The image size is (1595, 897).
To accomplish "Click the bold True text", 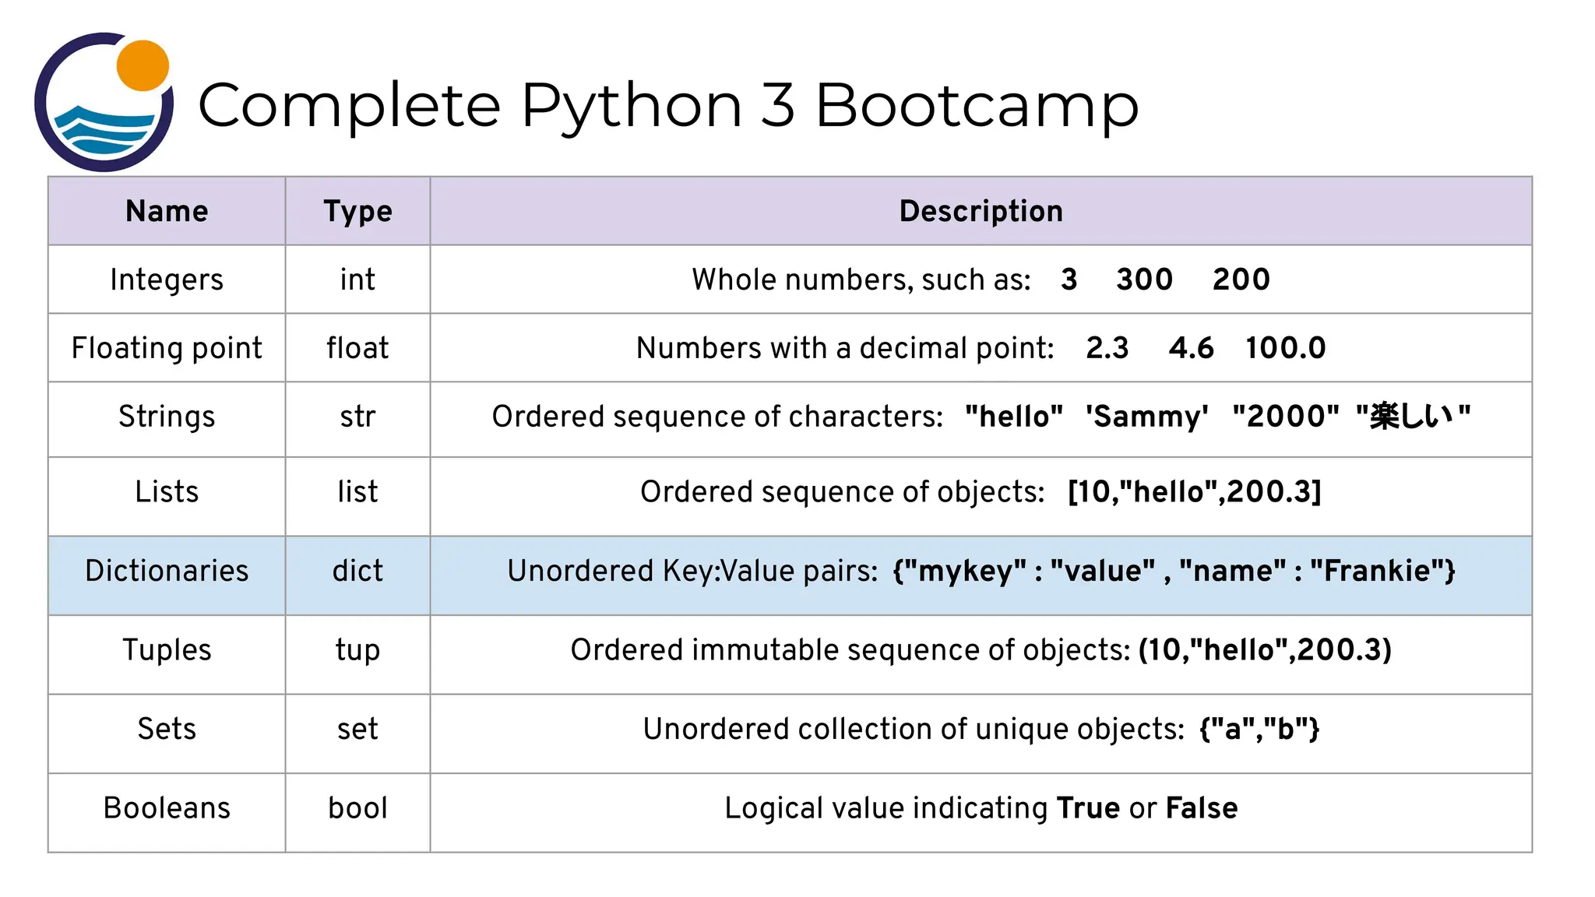I will pos(1088,808).
